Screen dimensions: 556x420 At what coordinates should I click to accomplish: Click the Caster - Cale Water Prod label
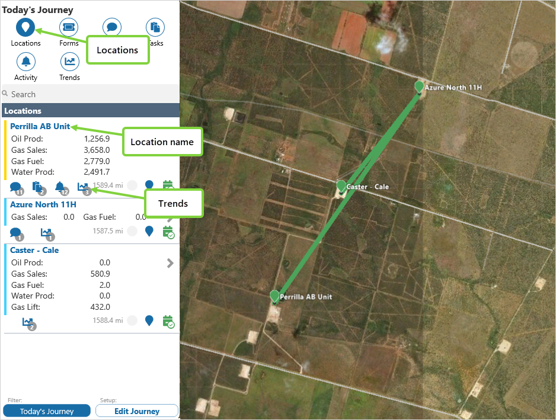pos(33,296)
